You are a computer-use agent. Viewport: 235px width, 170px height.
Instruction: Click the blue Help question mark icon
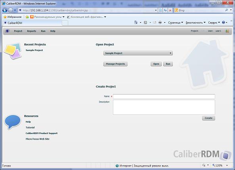tap(224, 23)
